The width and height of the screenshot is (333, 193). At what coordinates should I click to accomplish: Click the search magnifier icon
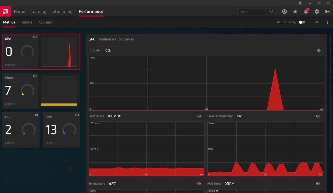(x=272, y=11)
